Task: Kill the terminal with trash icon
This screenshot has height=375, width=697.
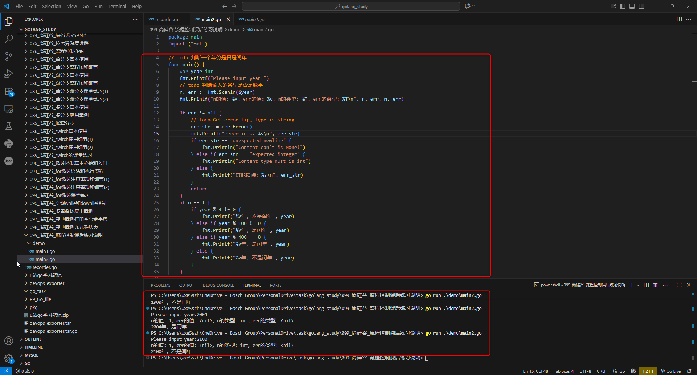Action: tap(656, 285)
